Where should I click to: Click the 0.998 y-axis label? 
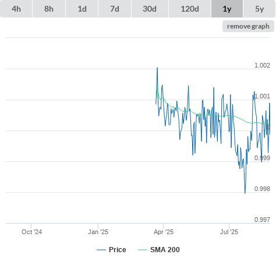click(x=262, y=189)
